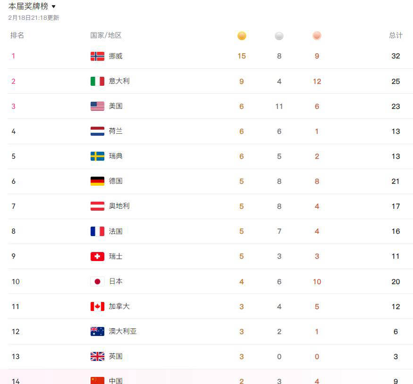The image size is (413, 384).
Task: Click the Italy flag icon
Action: (x=97, y=81)
